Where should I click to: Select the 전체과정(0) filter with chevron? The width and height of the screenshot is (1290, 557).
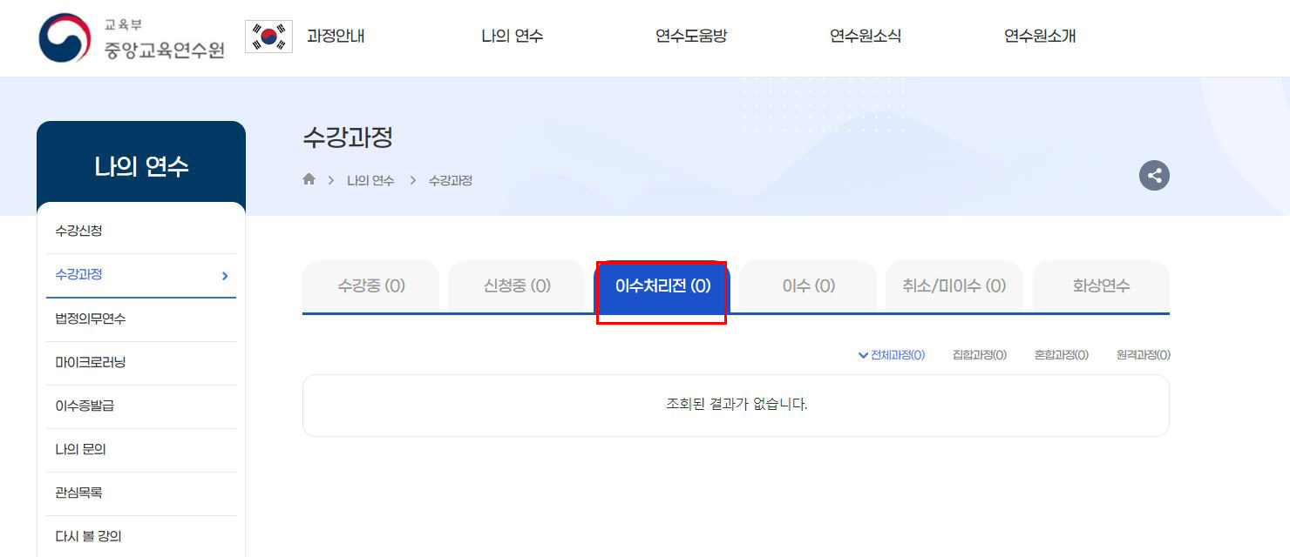pyautogui.click(x=892, y=355)
